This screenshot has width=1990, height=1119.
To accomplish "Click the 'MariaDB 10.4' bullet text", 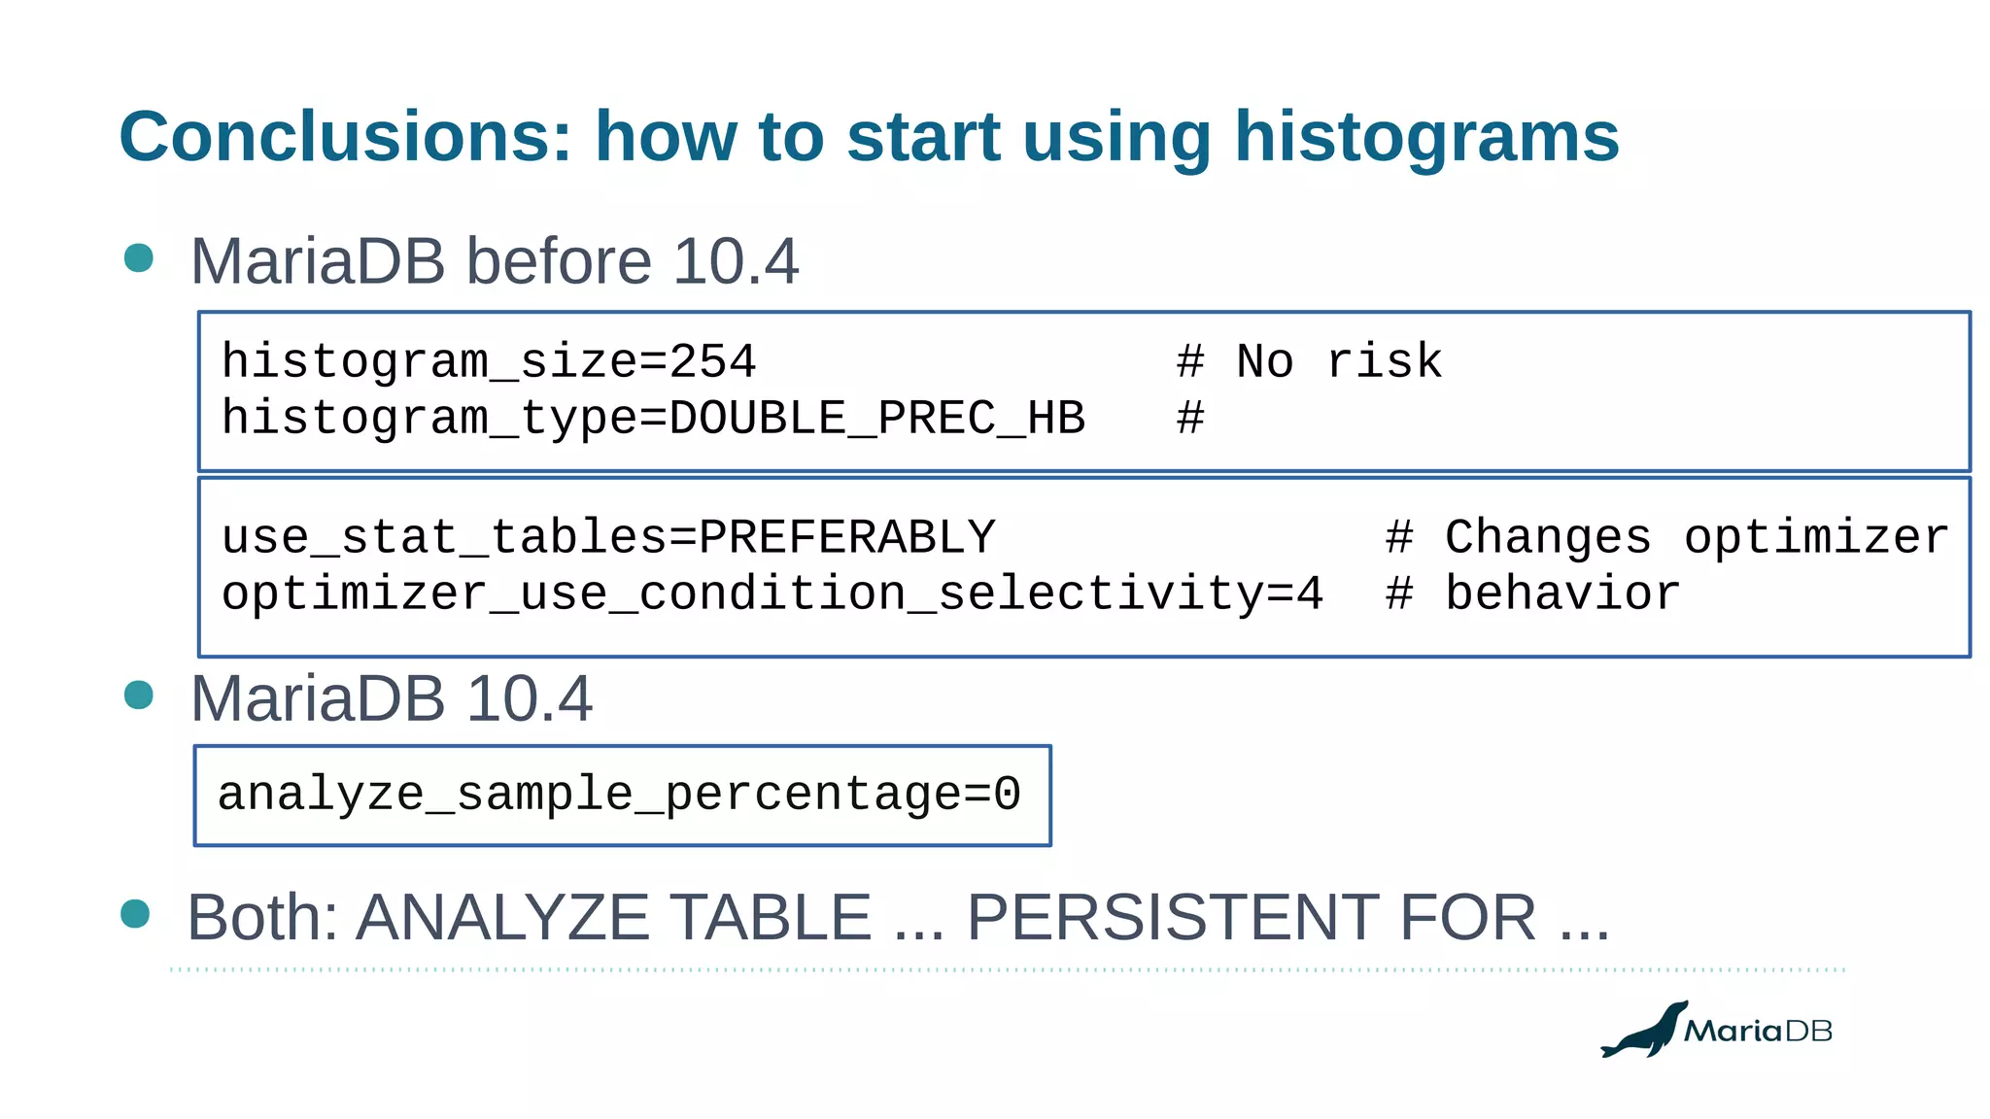I will click(392, 698).
